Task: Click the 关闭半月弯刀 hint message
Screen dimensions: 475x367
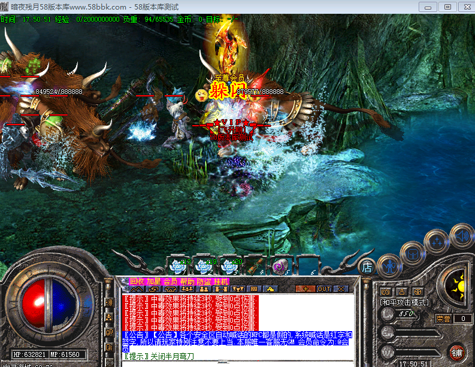Action: point(159,356)
